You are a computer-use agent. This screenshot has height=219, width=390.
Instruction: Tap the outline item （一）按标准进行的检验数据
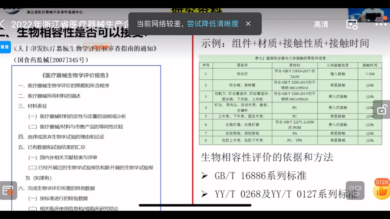pos(58,198)
